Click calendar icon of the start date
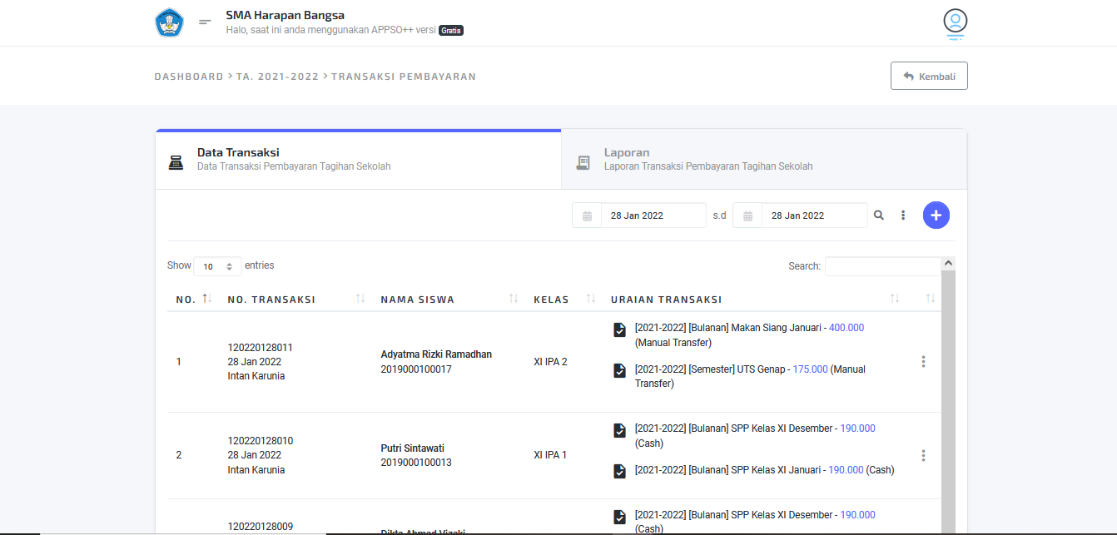 pos(587,215)
